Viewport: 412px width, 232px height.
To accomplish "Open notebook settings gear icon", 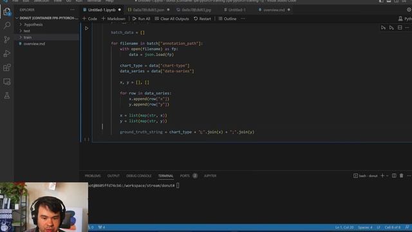I will point(409,10).
